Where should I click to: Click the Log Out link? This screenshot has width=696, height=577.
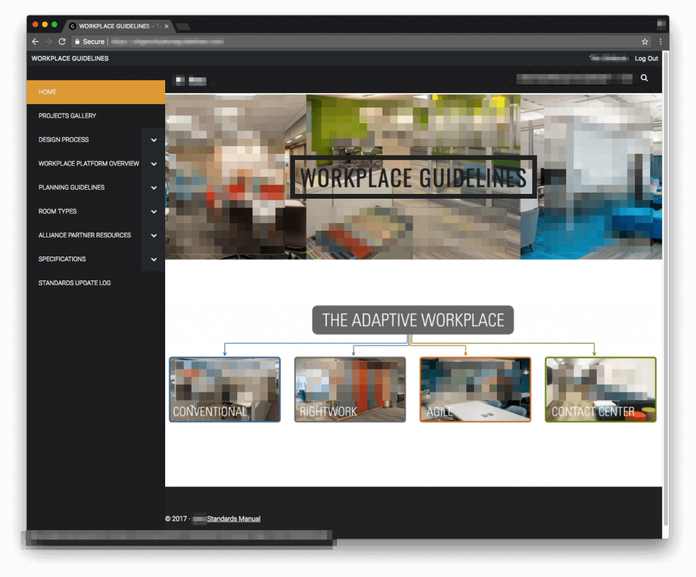[x=646, y=59]
